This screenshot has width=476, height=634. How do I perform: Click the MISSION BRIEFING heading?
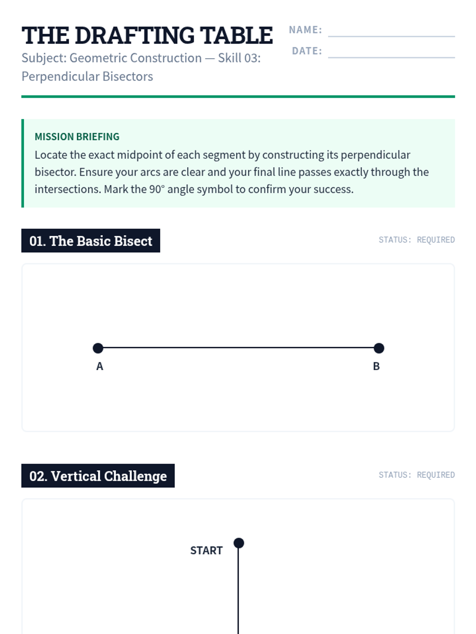77,137
